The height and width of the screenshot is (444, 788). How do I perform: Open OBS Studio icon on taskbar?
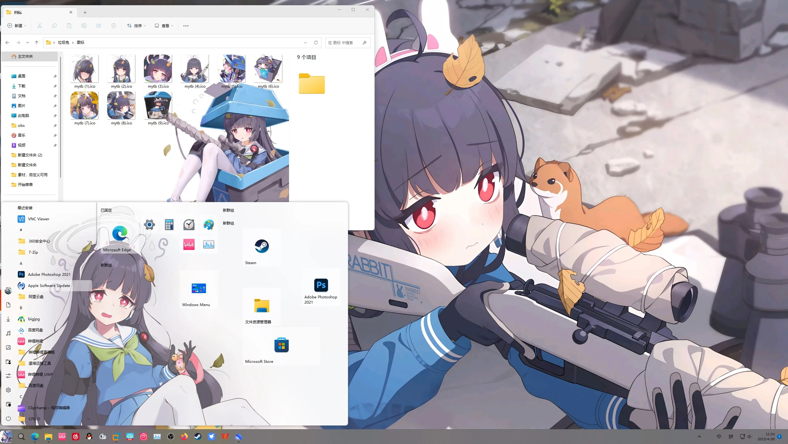point(171,437)
